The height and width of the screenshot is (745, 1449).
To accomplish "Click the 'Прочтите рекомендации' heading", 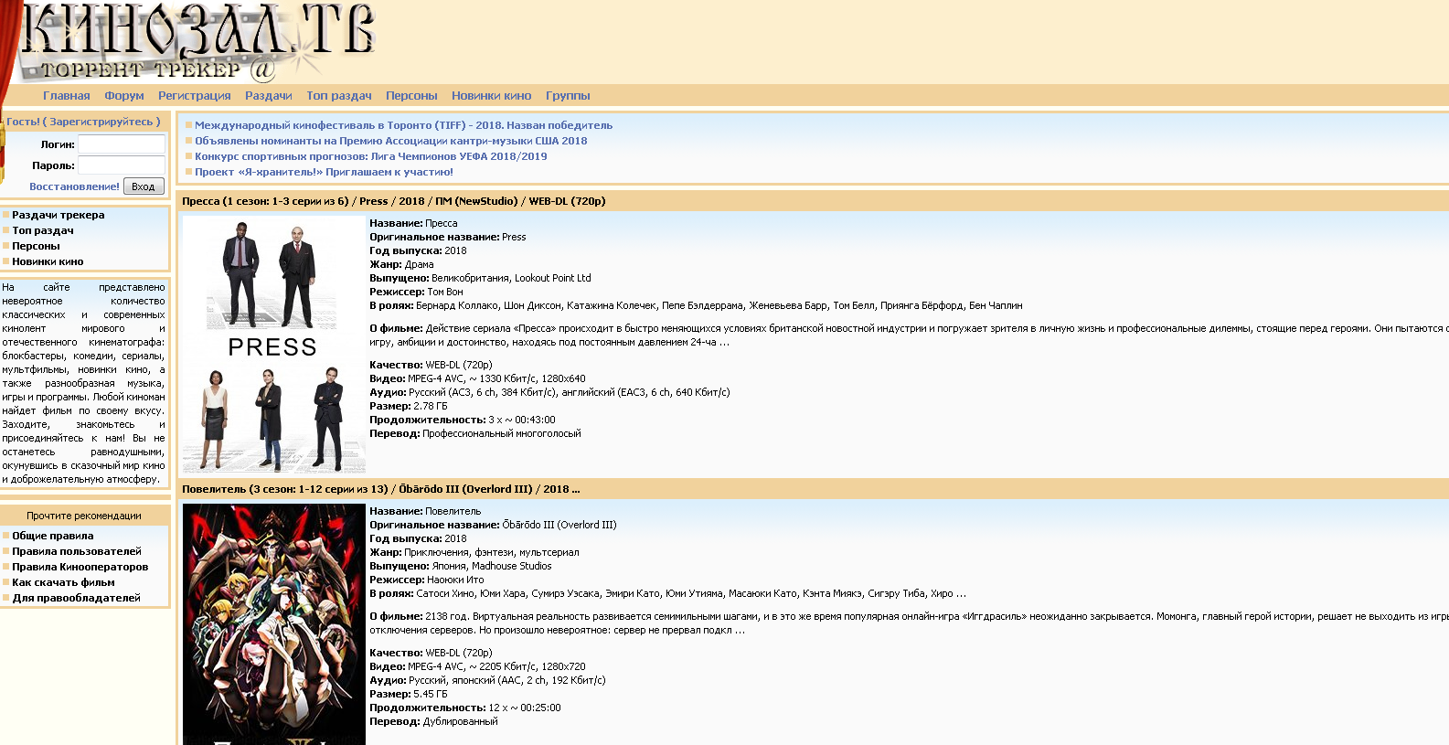I will 84,516.
